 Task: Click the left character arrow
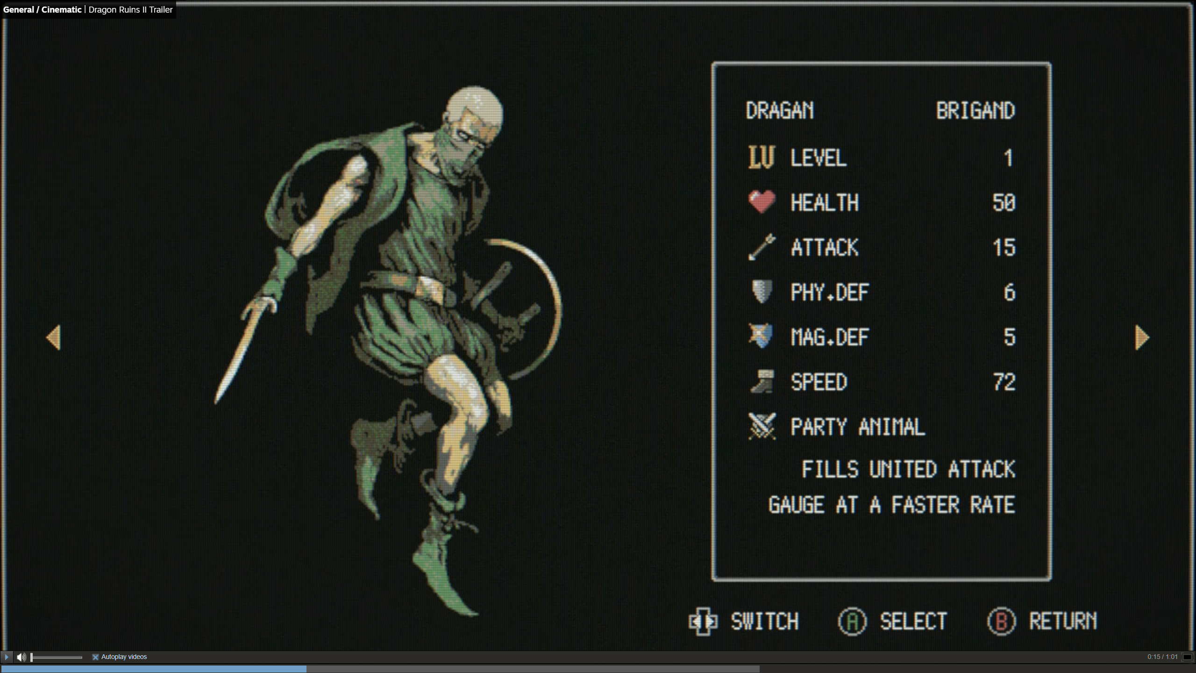click(x=53, y=337)
